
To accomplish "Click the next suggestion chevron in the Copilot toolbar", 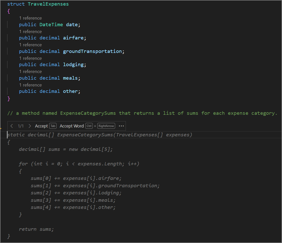I will [30, 126].
